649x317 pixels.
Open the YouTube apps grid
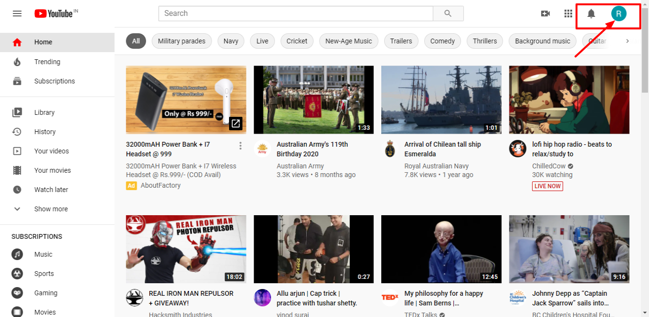(568, 14)
